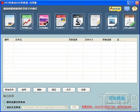Image resolution: width=140 pixels, height=112 pixels.
Task: Choose the PDF转TXT conversion icon
Action: [95, 22]
